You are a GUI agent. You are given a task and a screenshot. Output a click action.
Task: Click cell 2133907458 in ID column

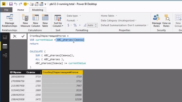click(17, 86)
